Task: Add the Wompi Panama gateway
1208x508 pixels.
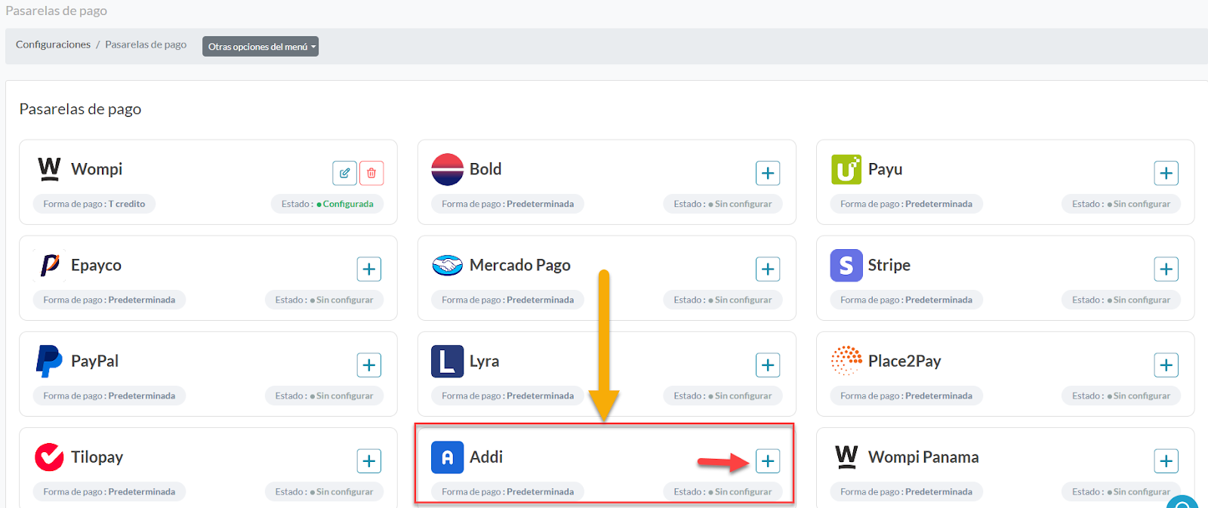Action: tap(1166, 460)
